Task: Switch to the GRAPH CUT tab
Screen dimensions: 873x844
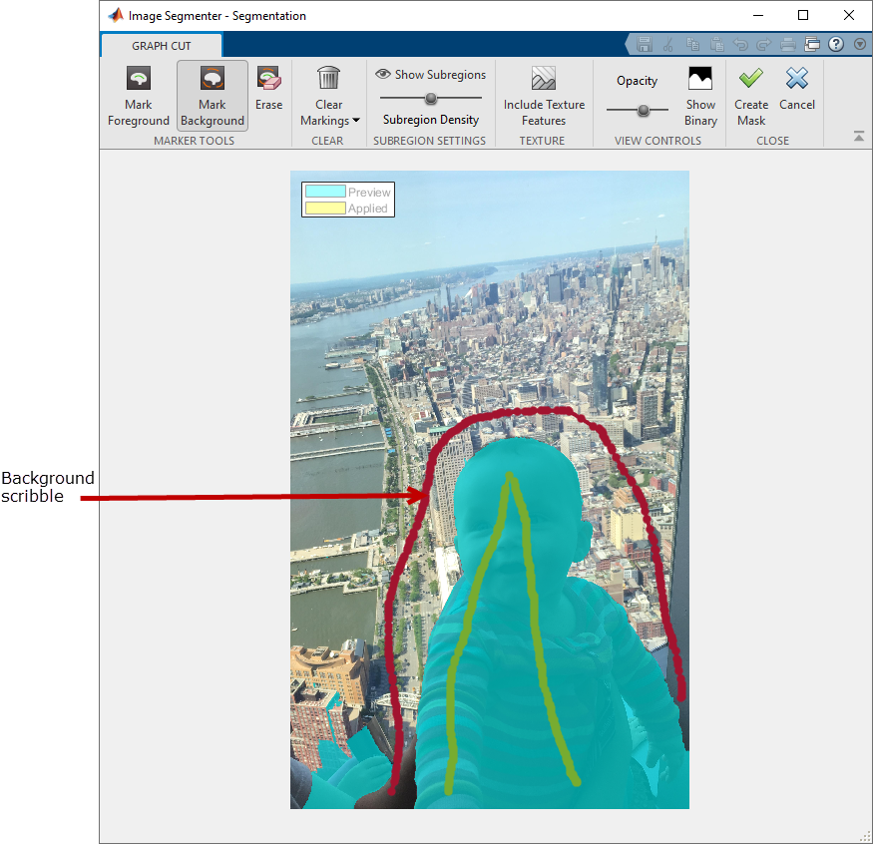Action: click(162, 46)
